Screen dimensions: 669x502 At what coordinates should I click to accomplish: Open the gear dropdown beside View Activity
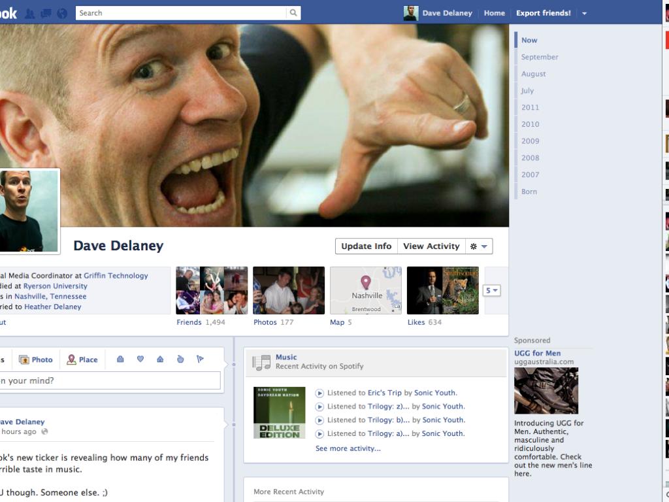pyautogui.click(x=479, y=246)
